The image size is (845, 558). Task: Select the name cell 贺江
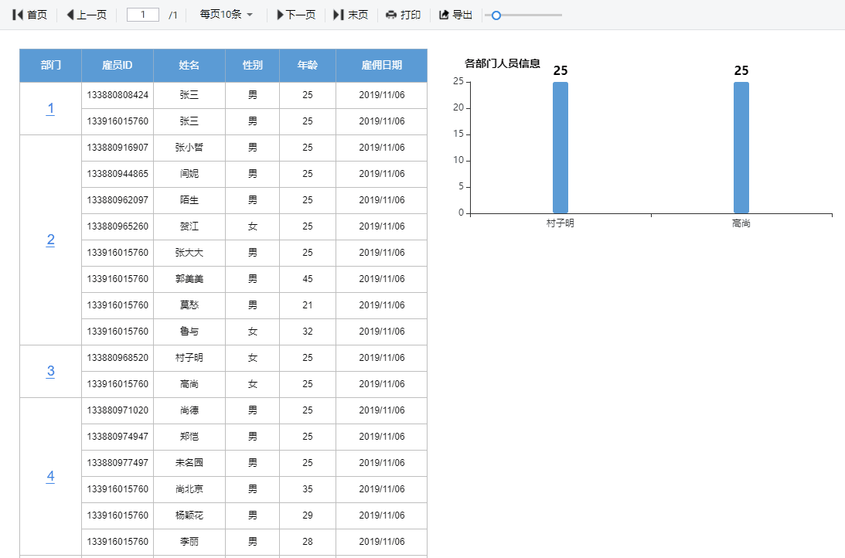(x=189, y=226)
